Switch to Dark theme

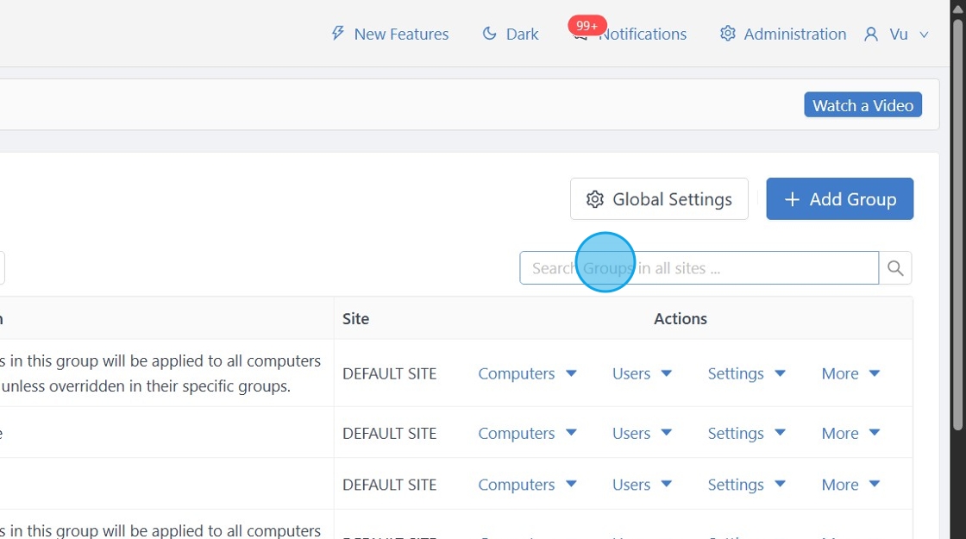coord(511,34)
